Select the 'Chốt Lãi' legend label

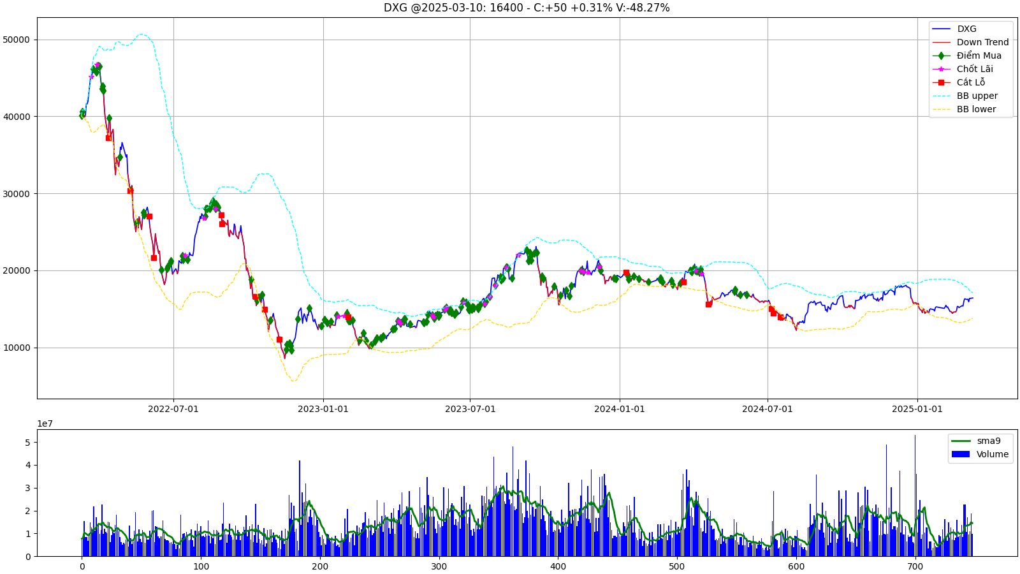point(975,69)
